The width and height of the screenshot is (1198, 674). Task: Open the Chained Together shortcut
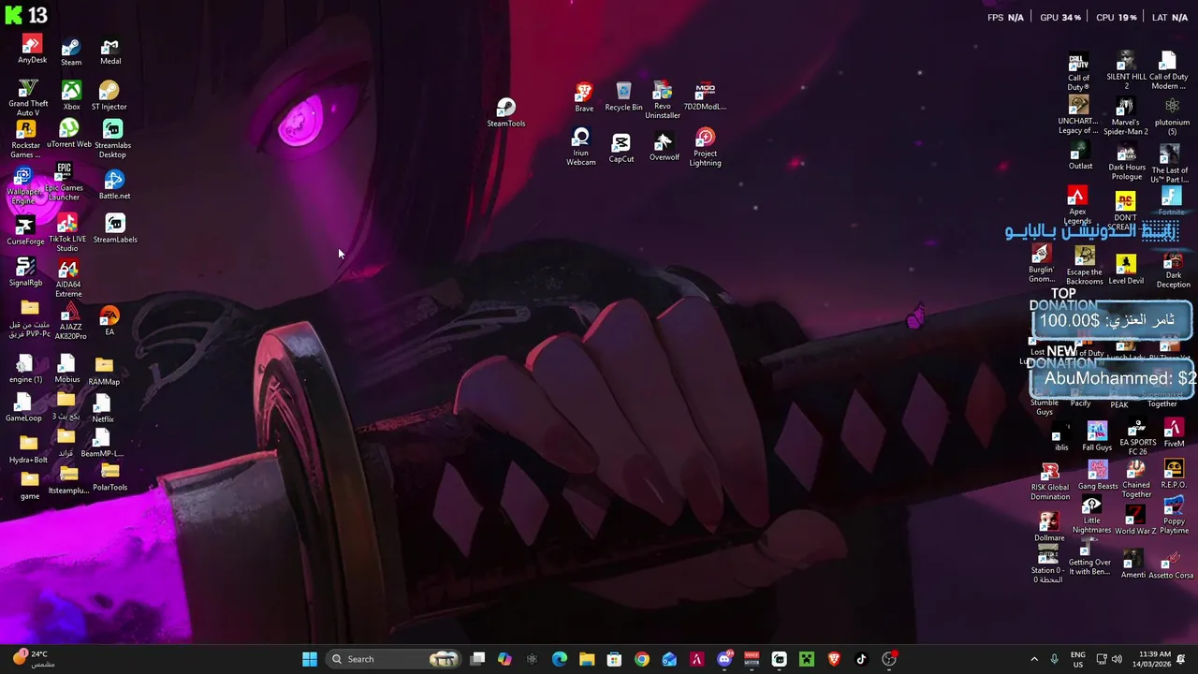click(x=1136, y=480)
